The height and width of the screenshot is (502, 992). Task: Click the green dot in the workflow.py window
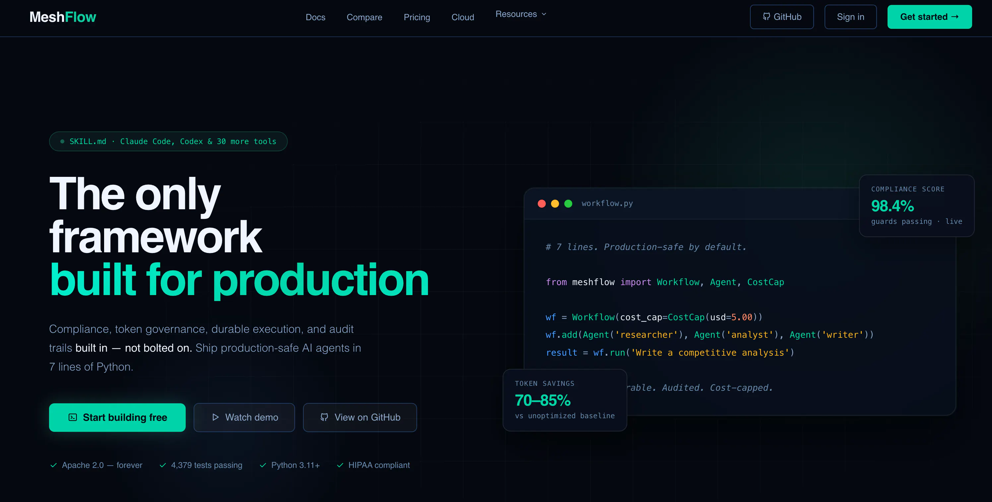568,204
